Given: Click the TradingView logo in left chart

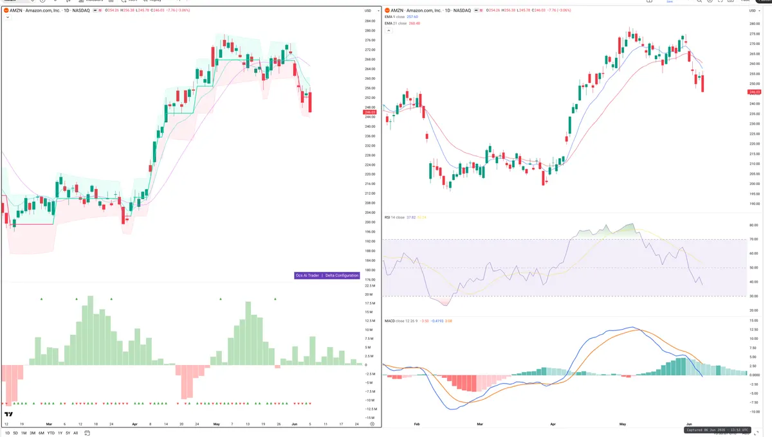Looking at the screenshot, I should [x=8, y=415].
